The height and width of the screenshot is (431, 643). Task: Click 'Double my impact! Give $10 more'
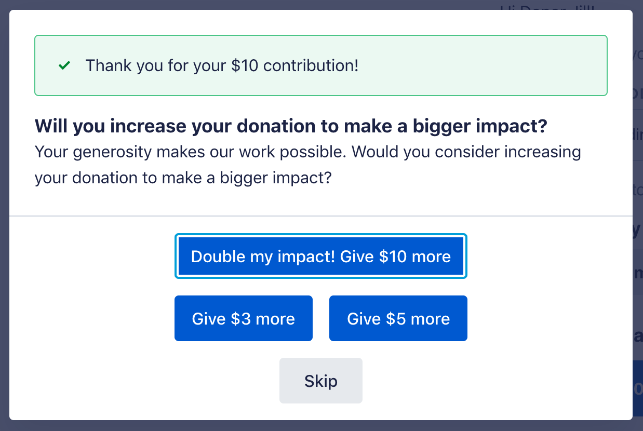coord(321,257)
